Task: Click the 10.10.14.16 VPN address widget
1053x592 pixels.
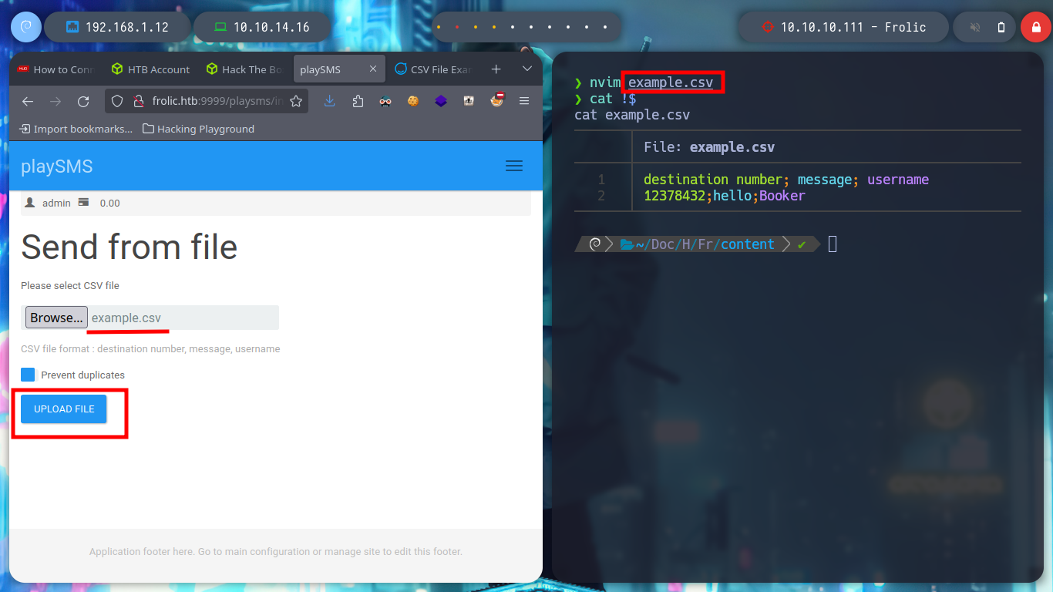Action: click(261, 27)
